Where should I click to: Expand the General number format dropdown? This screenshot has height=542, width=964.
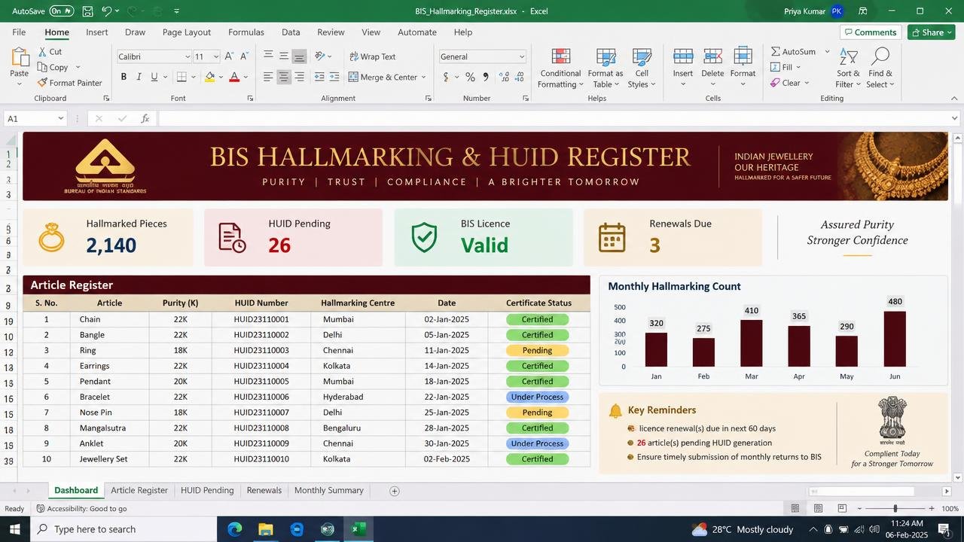(x=521, y=57)
